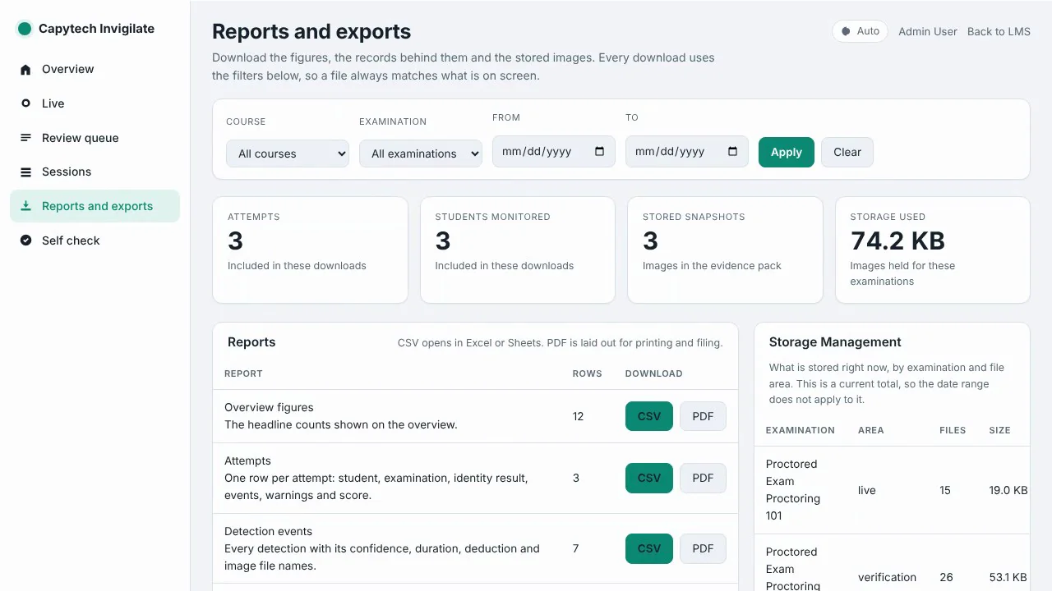This screenshot has width=1052, height=591.
Task: Click the Capytech Invigilate logo dot
Action: tap(25, 29)
